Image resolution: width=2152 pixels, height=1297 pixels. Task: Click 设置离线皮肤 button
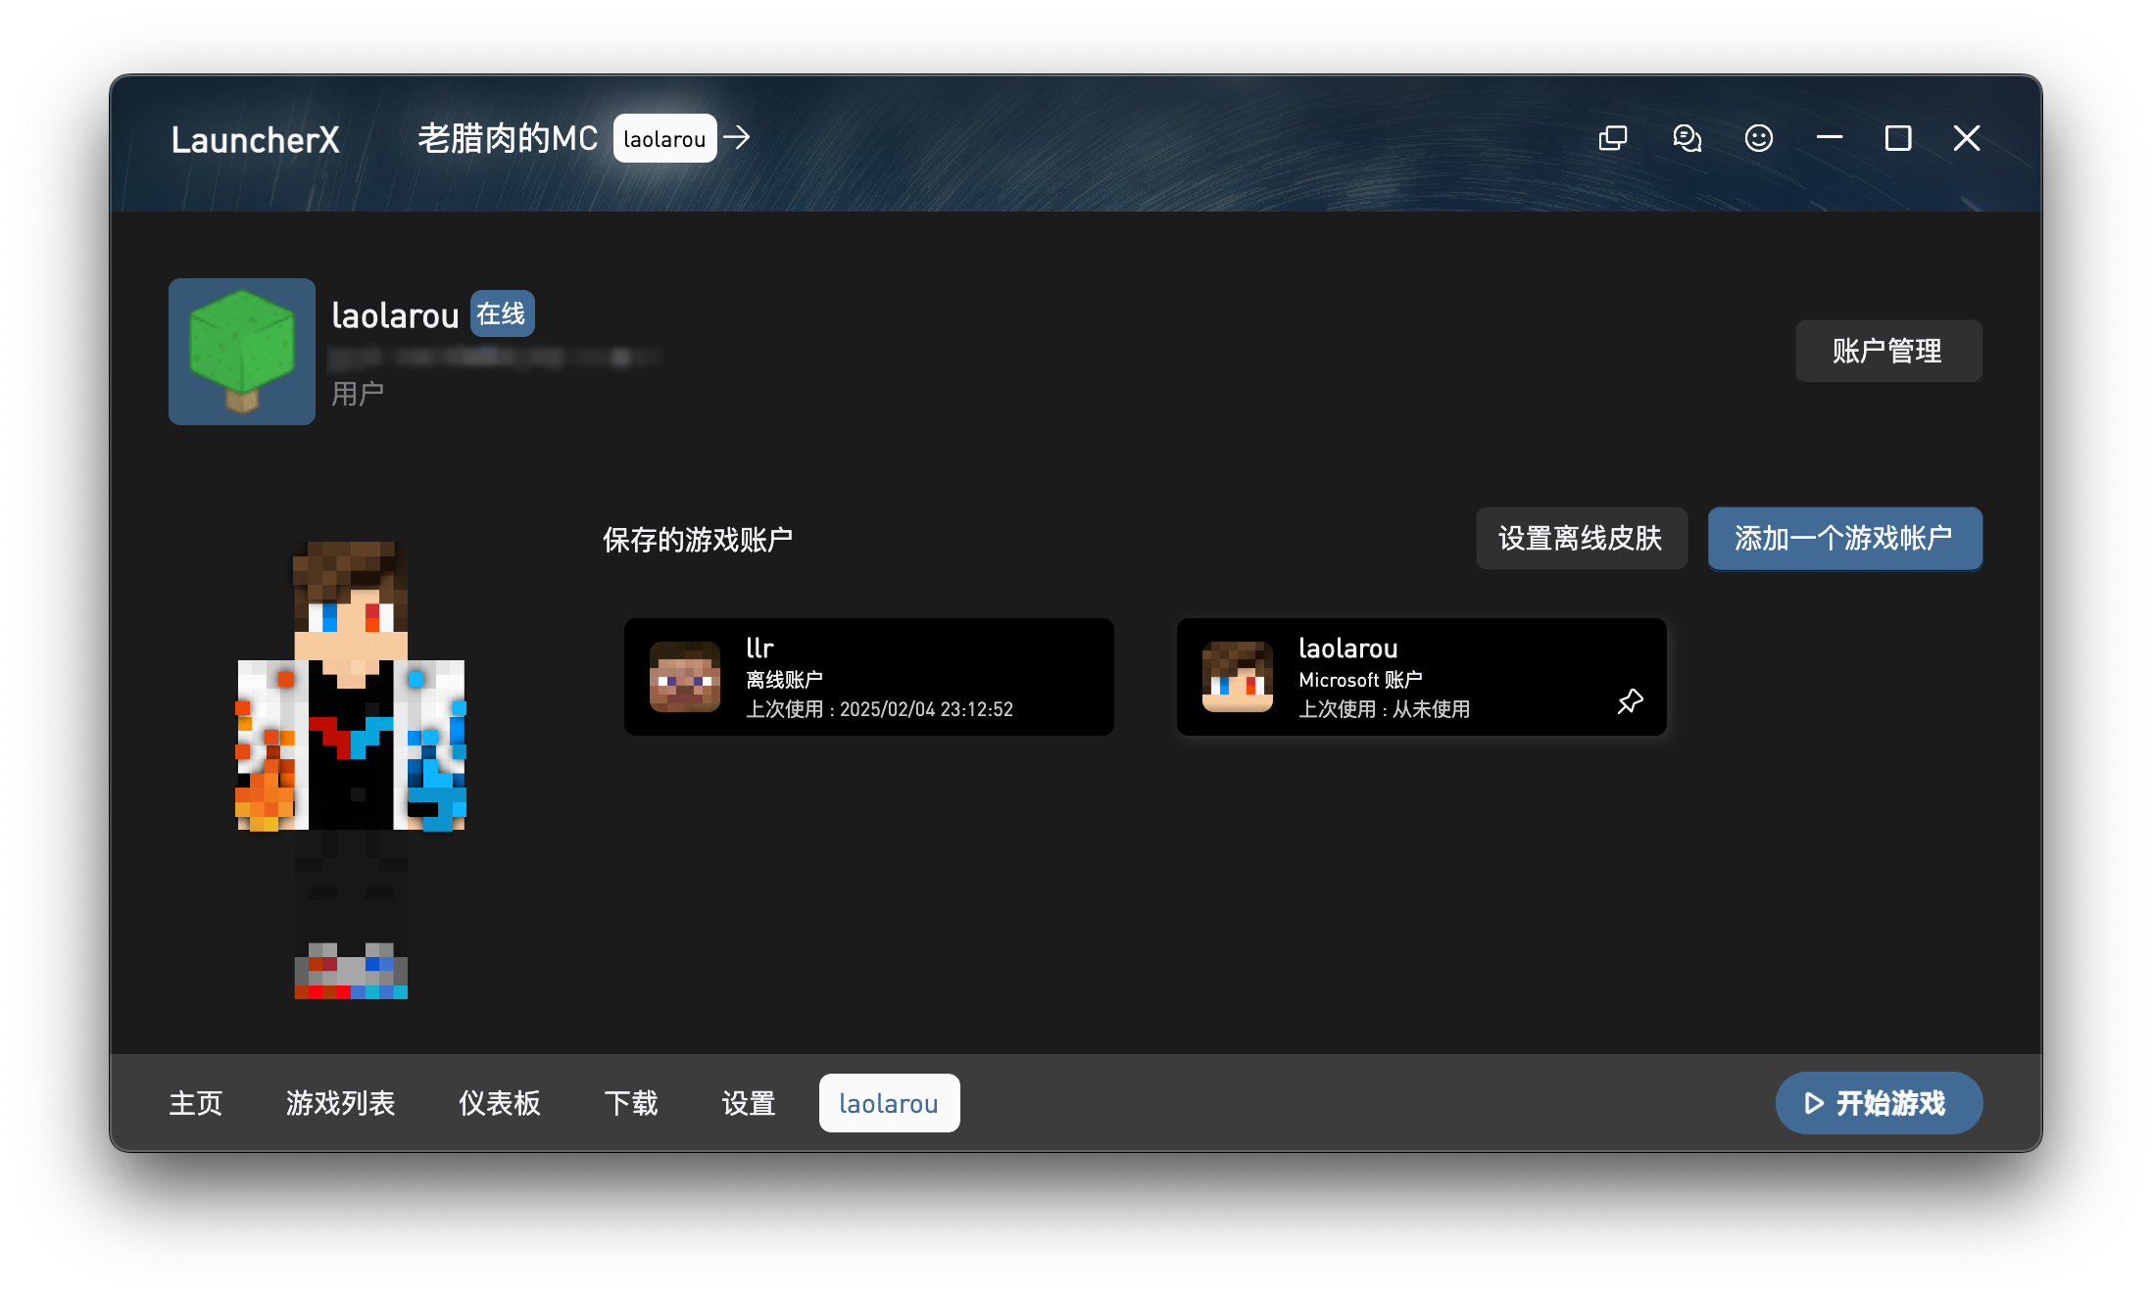1582,538
